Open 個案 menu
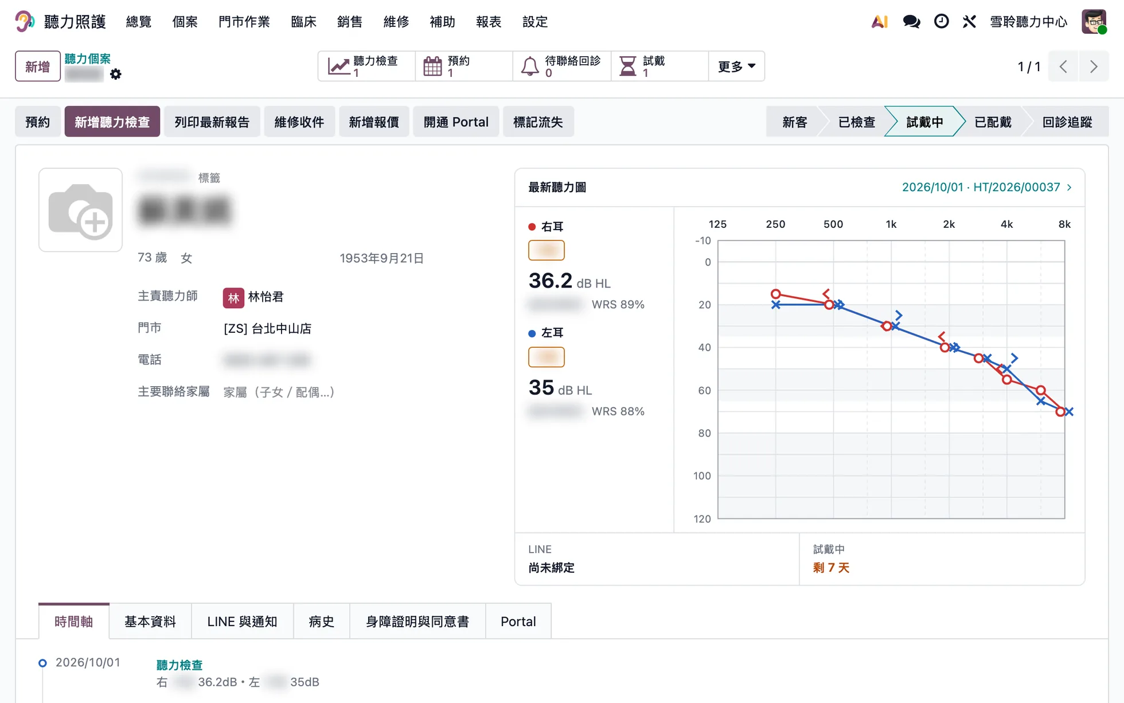 coord(185,22)
